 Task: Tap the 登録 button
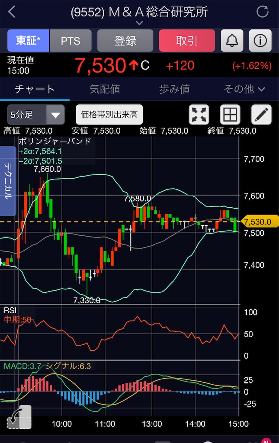(x=125, y=41)
